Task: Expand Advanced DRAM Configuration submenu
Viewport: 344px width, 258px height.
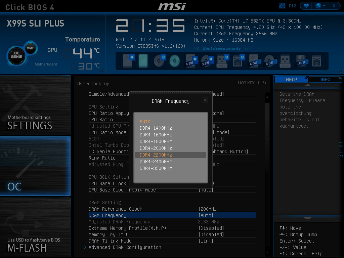Action: point(125,247)
